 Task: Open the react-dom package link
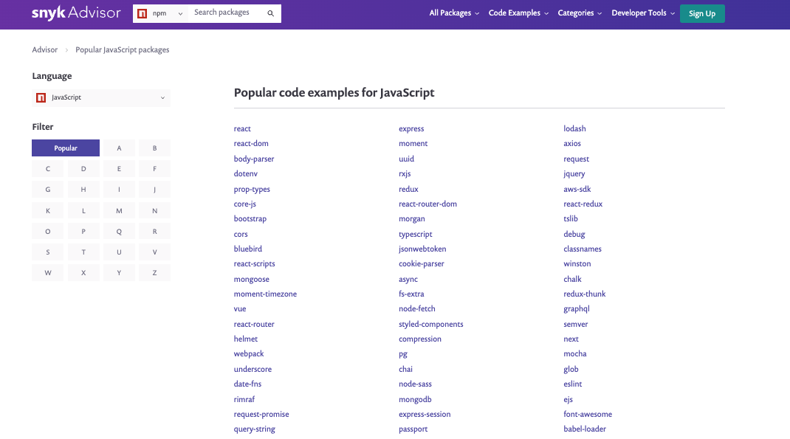251,143
